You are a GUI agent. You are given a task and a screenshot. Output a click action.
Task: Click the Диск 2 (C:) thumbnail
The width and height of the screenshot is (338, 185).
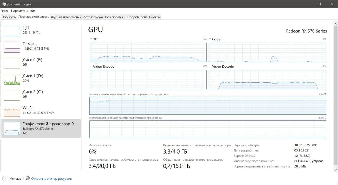(x=12, y=95)
